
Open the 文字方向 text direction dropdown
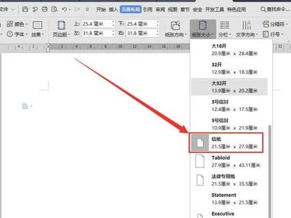[247, 29]
